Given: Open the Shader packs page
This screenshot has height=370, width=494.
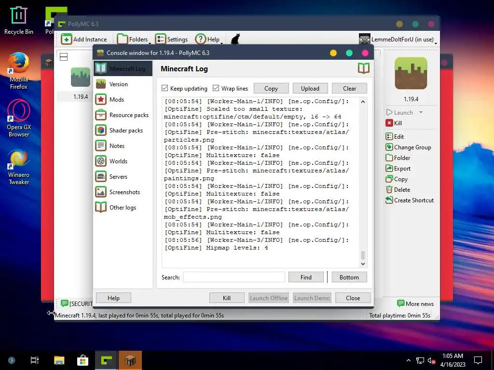Looking at the screenshot, I should 123,130.
